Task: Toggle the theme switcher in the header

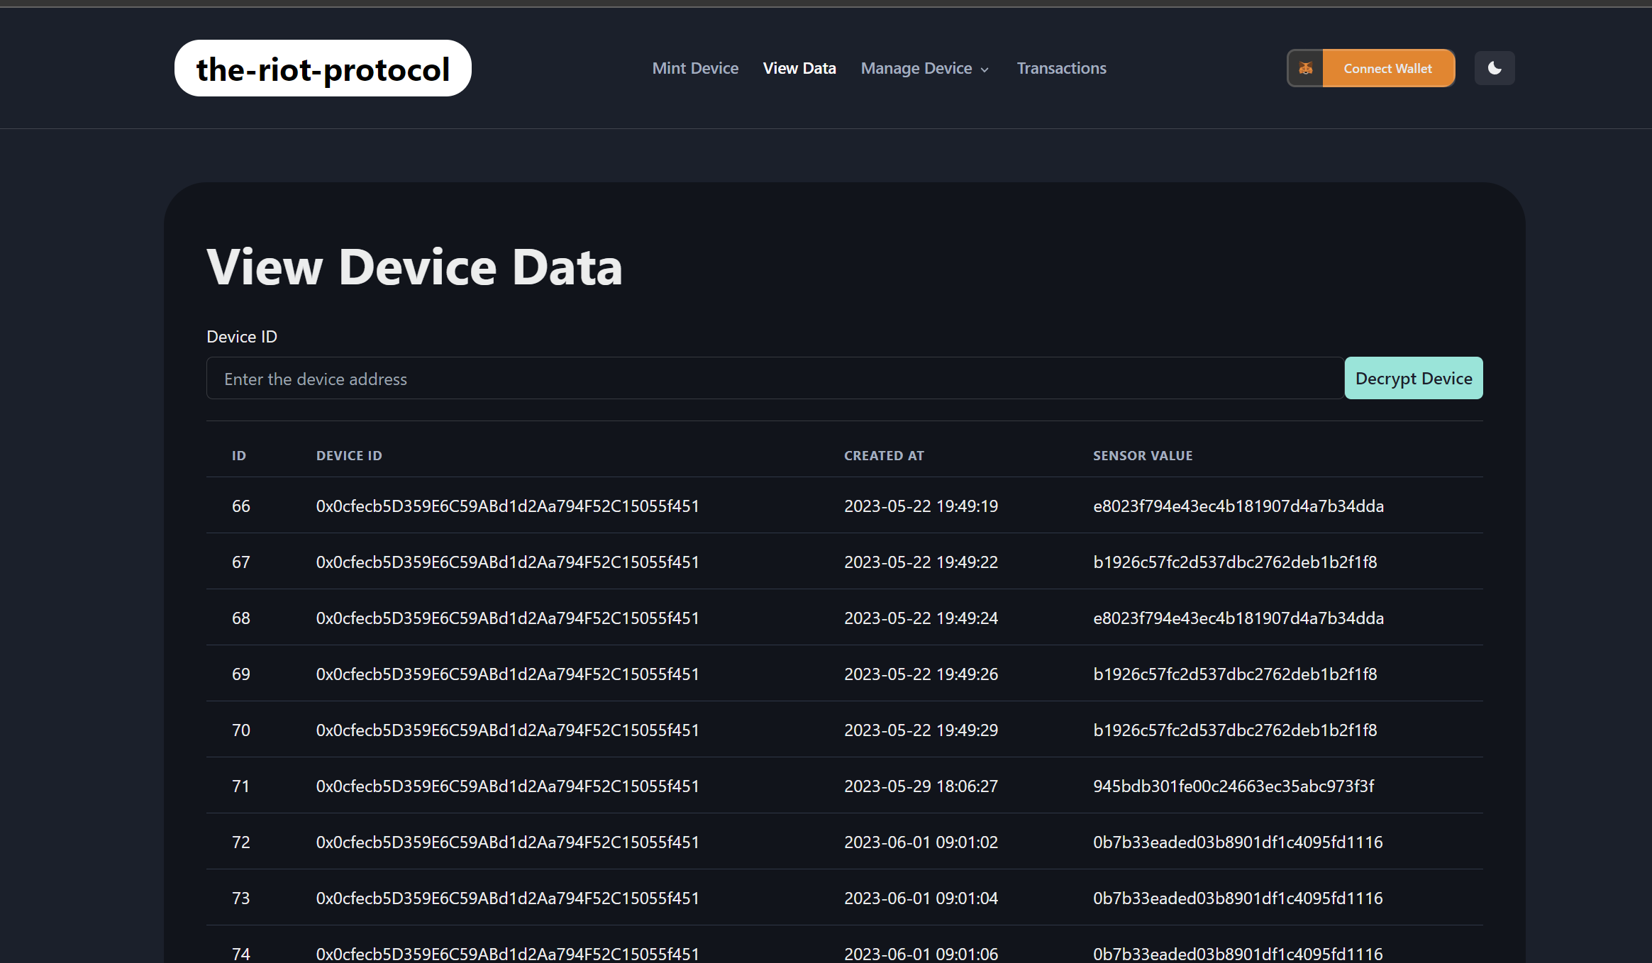Action: click(x=1495, y=68)
